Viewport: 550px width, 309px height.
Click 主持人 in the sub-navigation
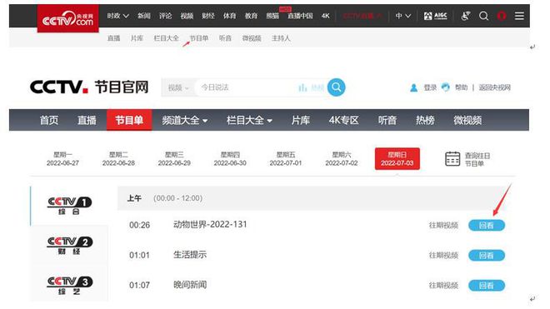pyautogui.click(x=281, y=38)
